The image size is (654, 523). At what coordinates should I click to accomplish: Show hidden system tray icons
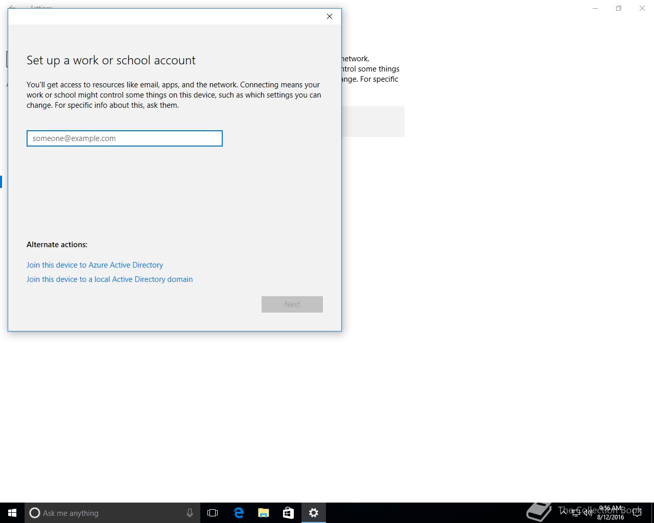[x=564, y=512]
